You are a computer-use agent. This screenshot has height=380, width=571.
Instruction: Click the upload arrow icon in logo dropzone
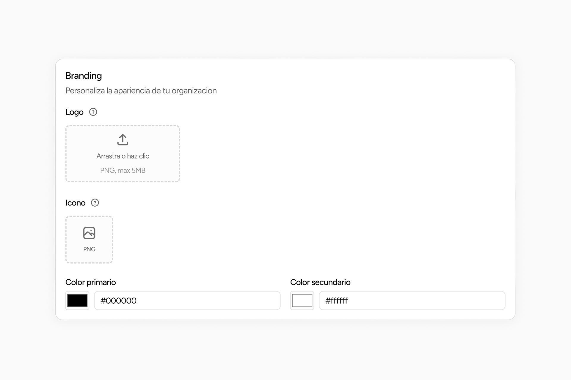point(123,140)
